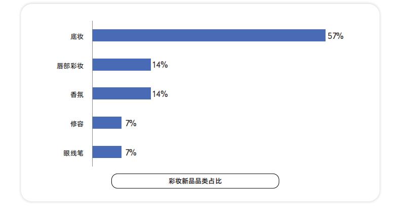
Task: Click the 57% data value
Action: [336, 36]
